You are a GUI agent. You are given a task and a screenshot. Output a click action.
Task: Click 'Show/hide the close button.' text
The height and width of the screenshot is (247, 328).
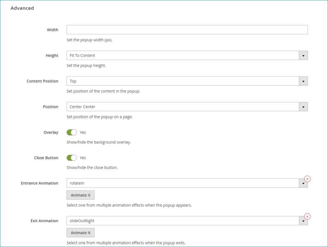(92, 167)
